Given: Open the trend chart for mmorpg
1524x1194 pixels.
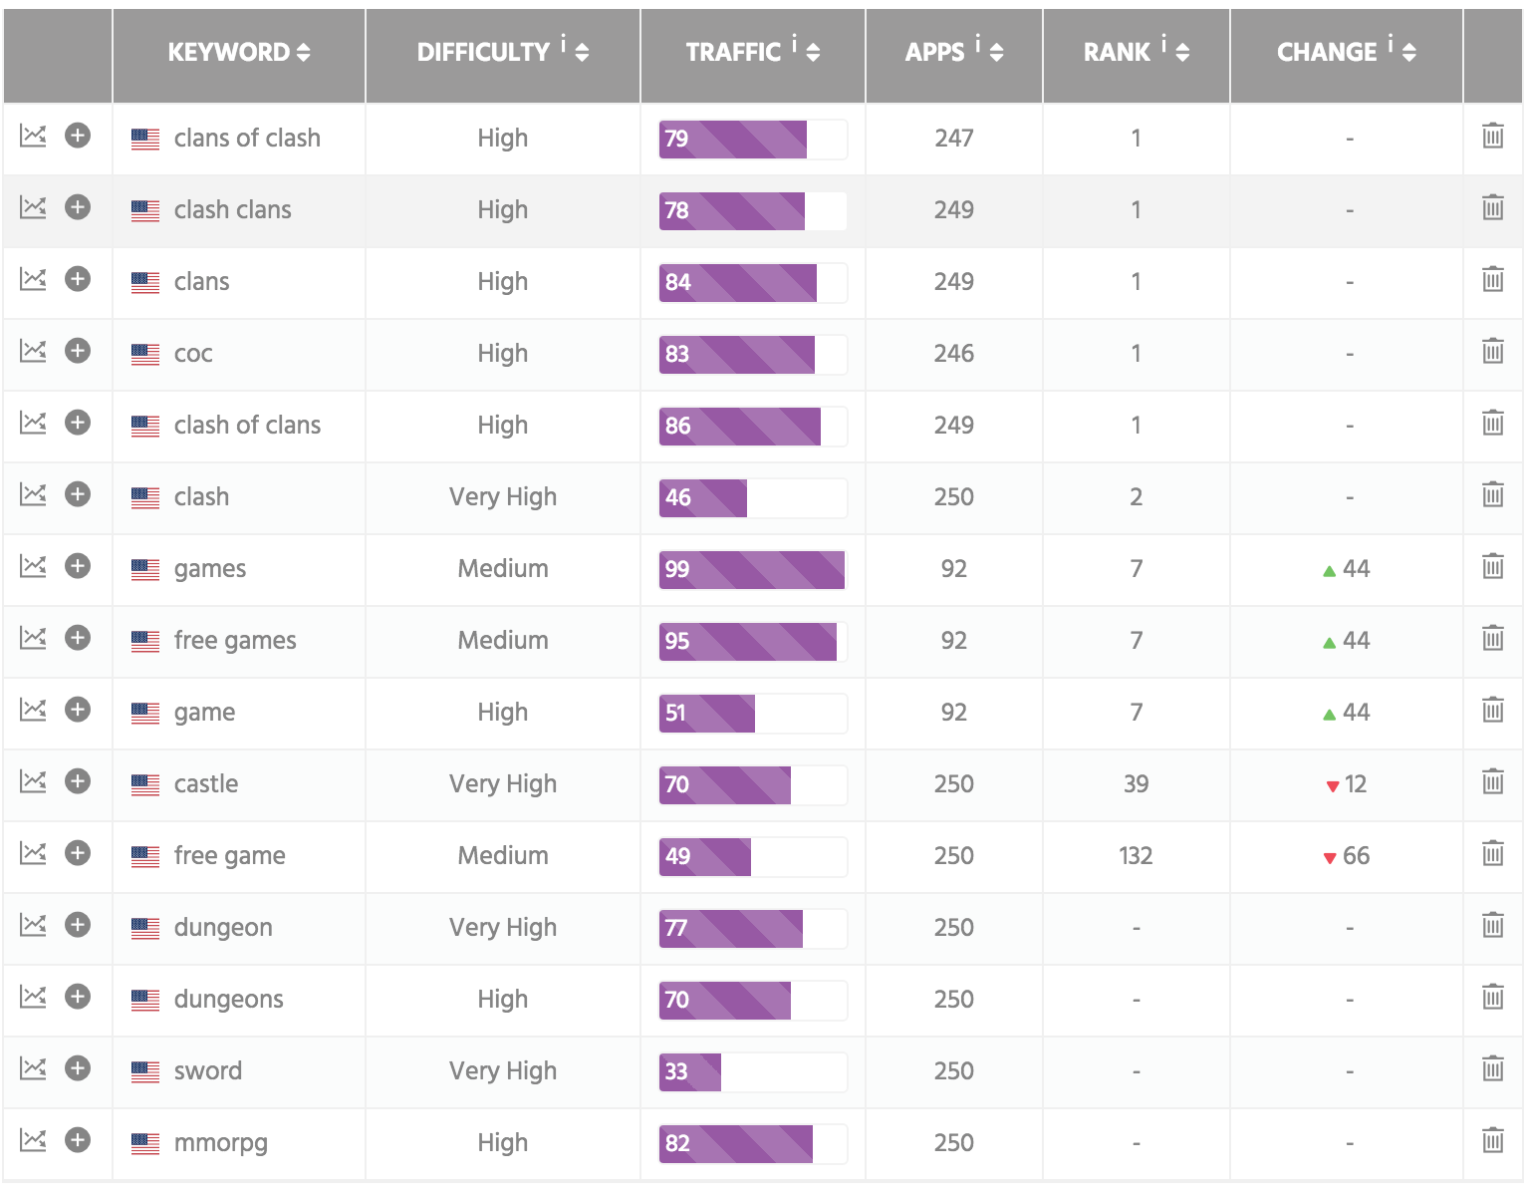Looking at the screenshot, I should pos(33,1140).
